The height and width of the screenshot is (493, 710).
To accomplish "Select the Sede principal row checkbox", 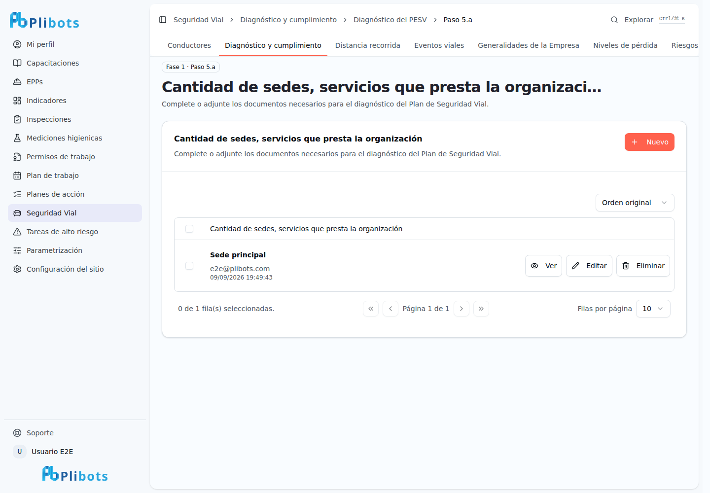I will tap(189, 266).
